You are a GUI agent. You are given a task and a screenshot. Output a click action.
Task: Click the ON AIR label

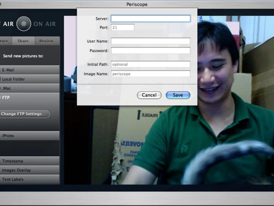(x=44, y=24)
